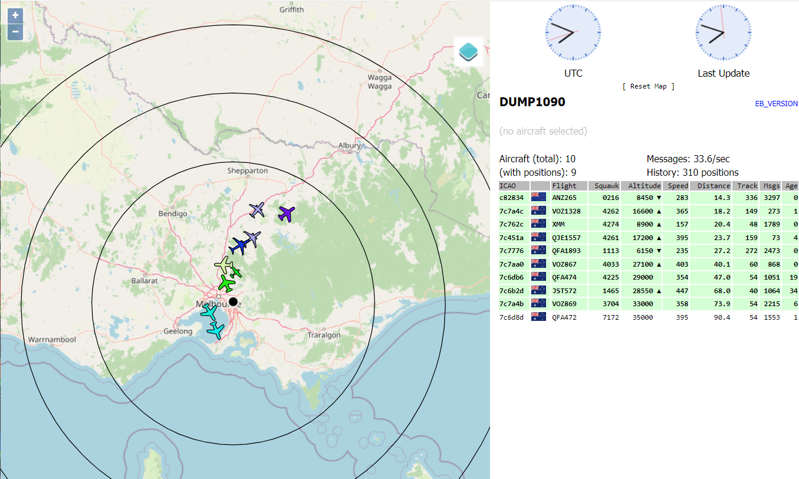Screen dimensions: 799x479
Task: Sort the table by the Distance header
Action: tap(712, 185)
